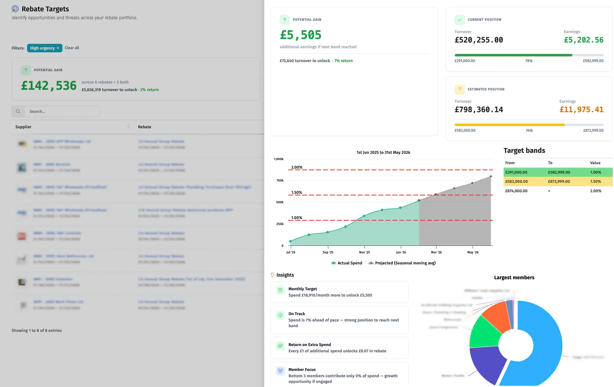Toggle Actual Spend legend series

[x=347, y=263]
